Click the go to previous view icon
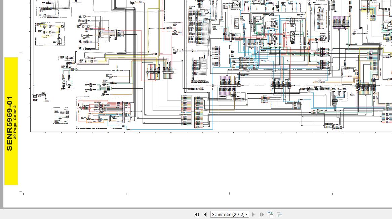Screen dimensions: 392x219 (x=270, y=214)
